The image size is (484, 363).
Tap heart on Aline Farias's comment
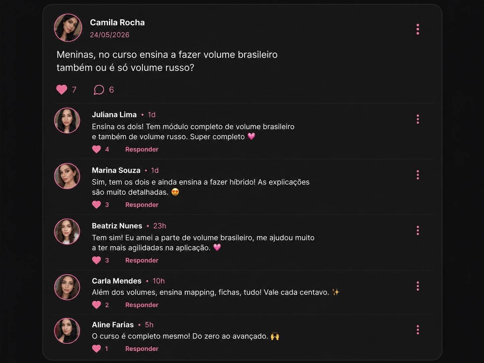click(x=97, y=349)
